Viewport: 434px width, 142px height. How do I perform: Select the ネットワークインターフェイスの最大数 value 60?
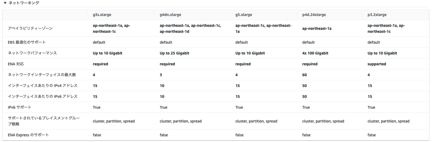coord(305,75)
